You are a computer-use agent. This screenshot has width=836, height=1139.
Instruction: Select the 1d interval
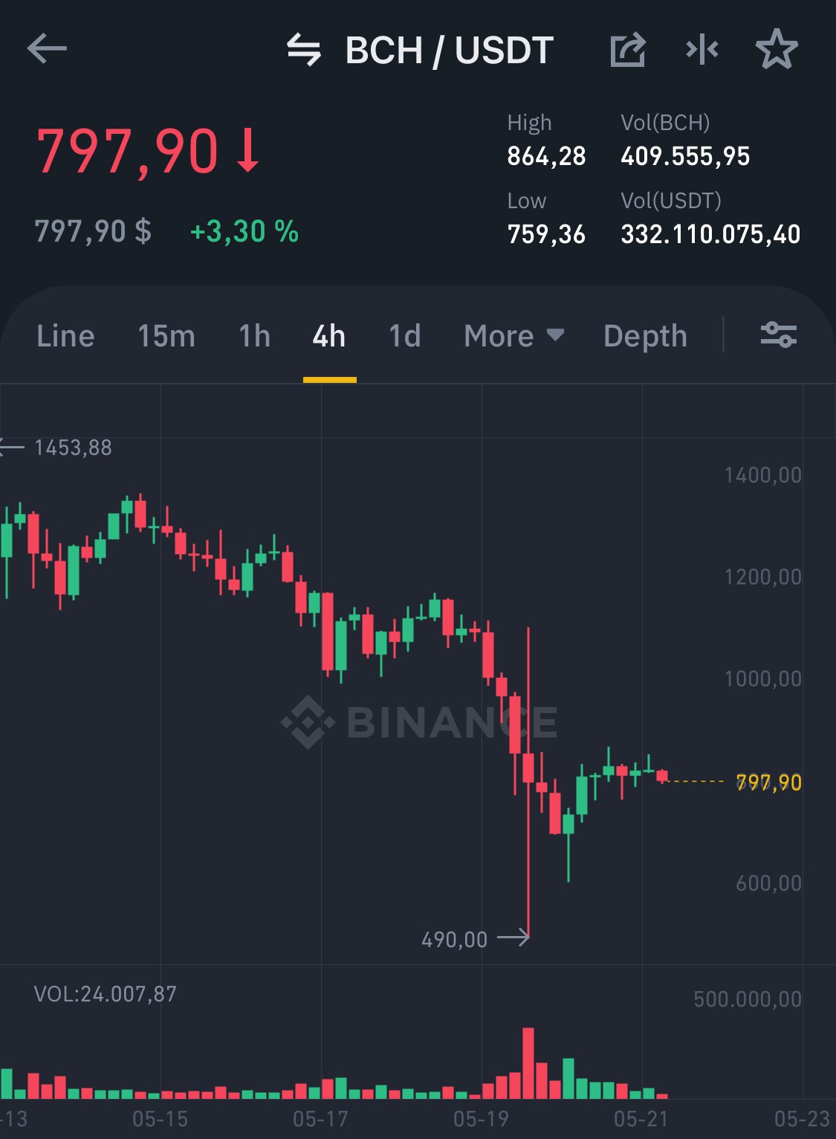(x=405, y=336)
